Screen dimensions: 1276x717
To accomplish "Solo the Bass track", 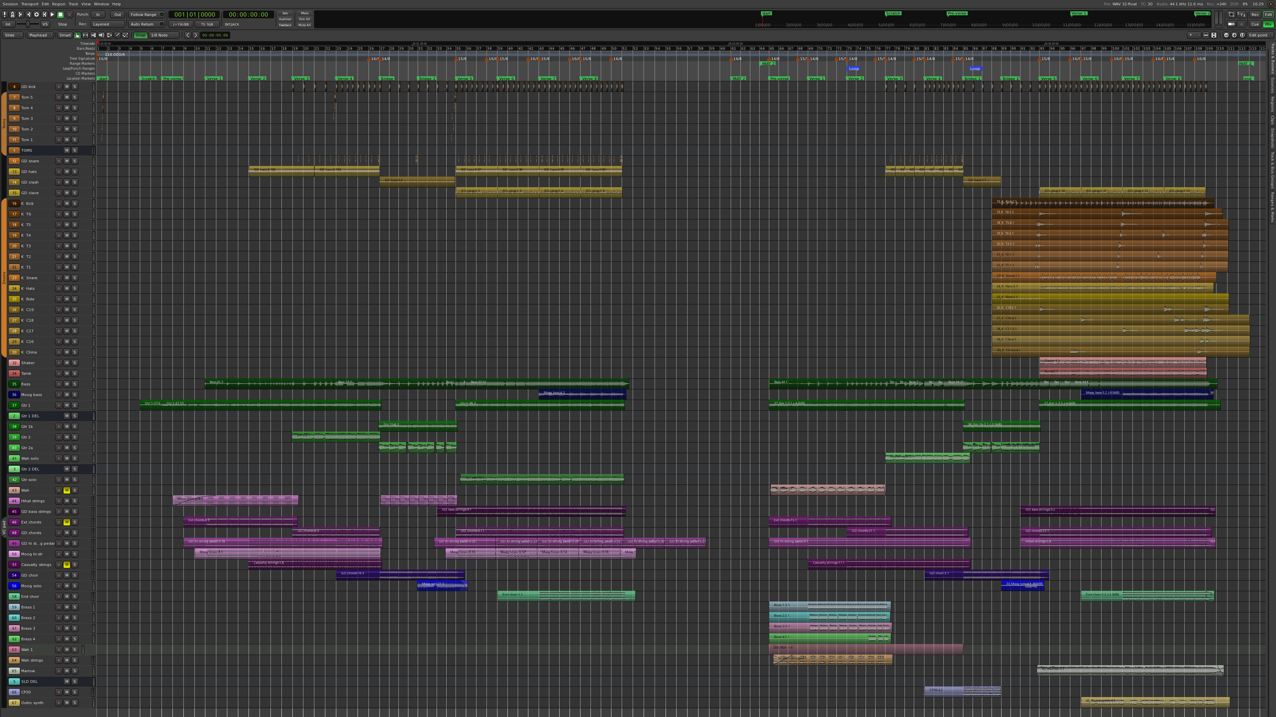I will [75, 384].
